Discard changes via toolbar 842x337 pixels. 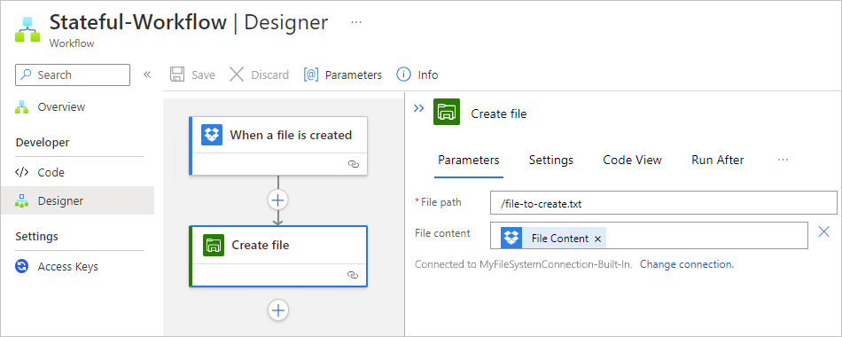(x=259, y=74)
